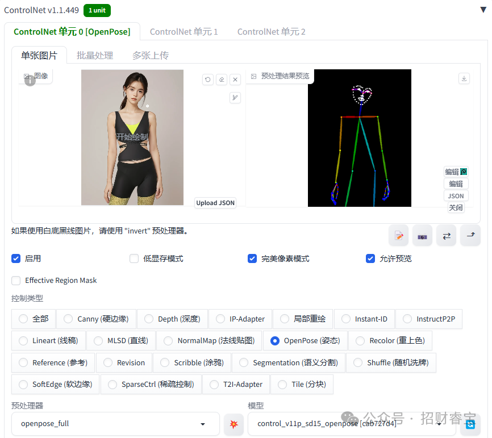Disable 完美像素模式 checkbox
The image size is (492, 438).
[x=252, y=258]
